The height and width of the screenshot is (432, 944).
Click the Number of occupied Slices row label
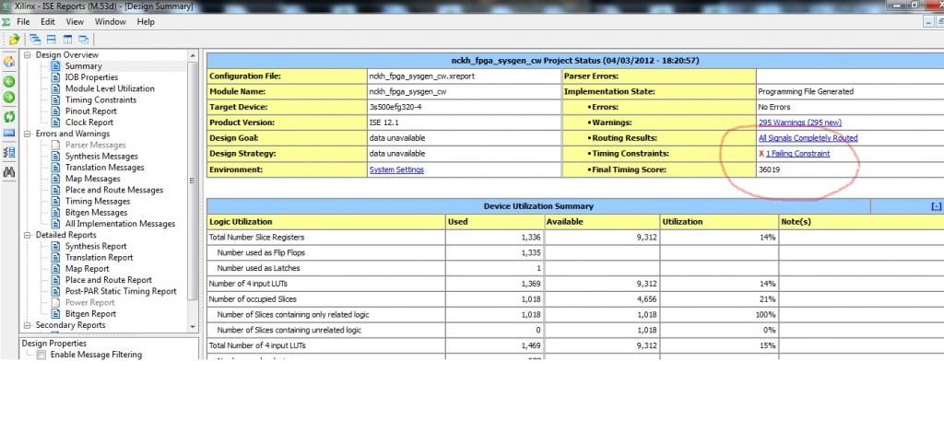click(x=253, y=299)
